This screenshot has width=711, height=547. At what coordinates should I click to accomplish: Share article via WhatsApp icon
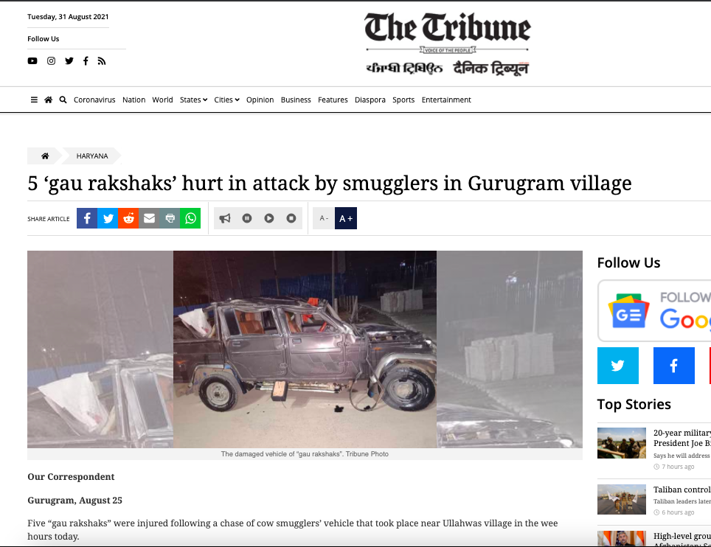pos(190,218)
